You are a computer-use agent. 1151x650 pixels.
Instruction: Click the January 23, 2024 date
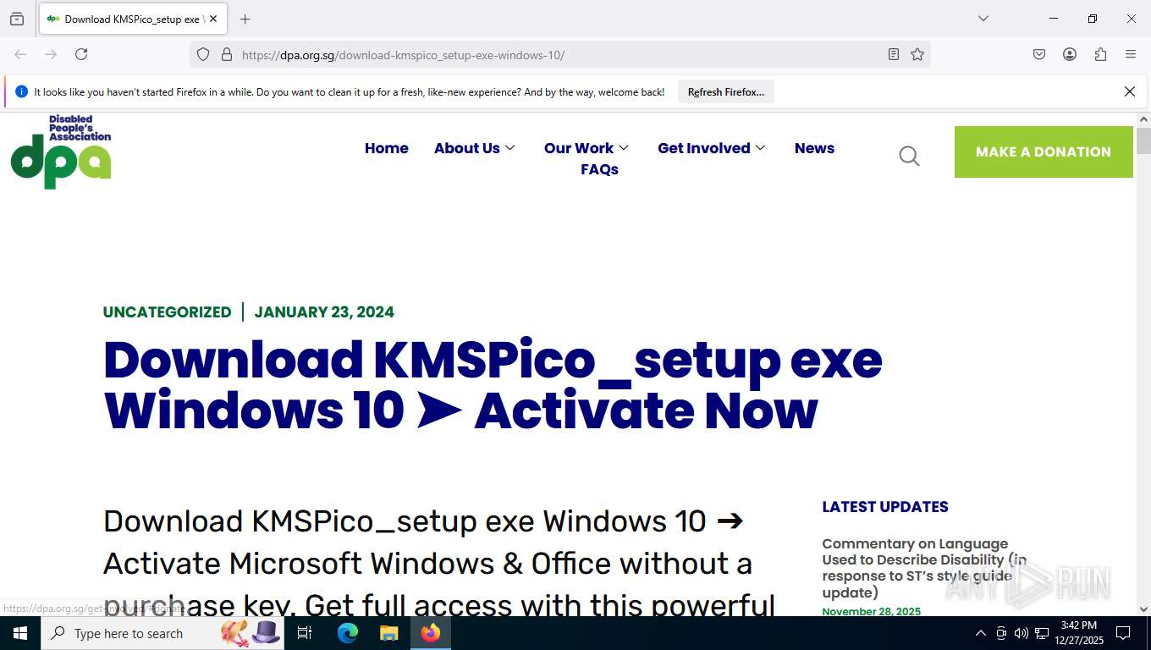click(324, 312)
